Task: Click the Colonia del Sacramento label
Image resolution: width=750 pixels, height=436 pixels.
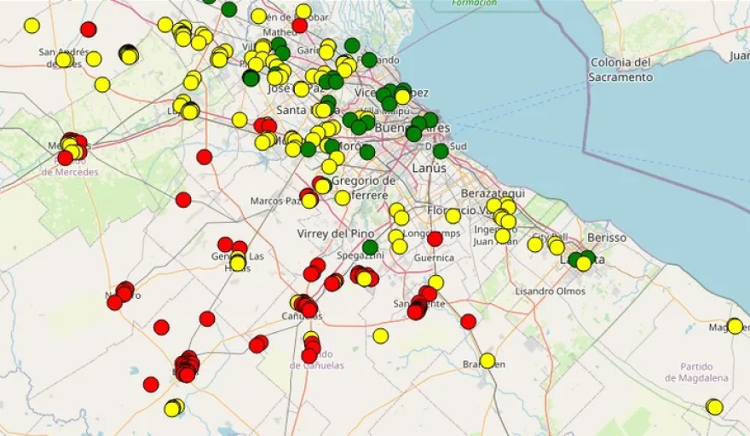Action: click(620, 70)
